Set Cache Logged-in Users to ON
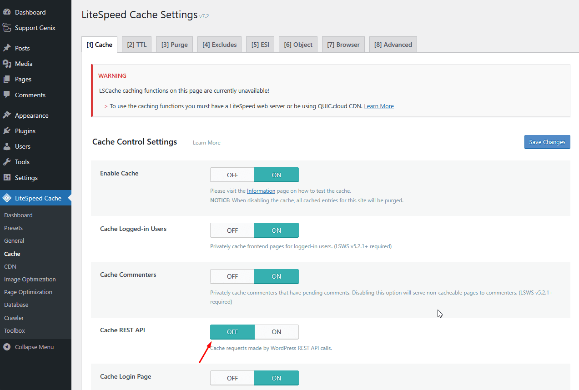This screenshot has width=579, height=390. tap(277, 230)
